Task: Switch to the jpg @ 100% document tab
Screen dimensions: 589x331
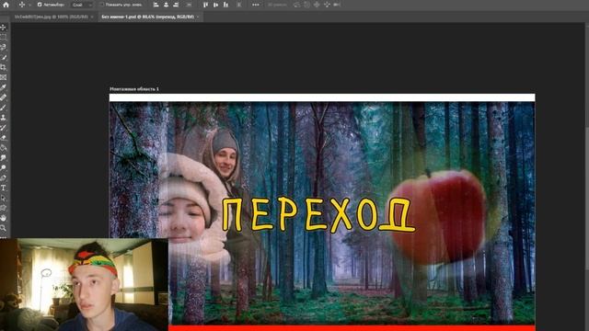Action: tap(51, 17)
